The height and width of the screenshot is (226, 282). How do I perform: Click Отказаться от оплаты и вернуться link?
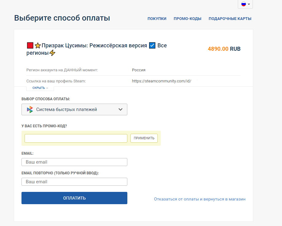pos(200,199)
